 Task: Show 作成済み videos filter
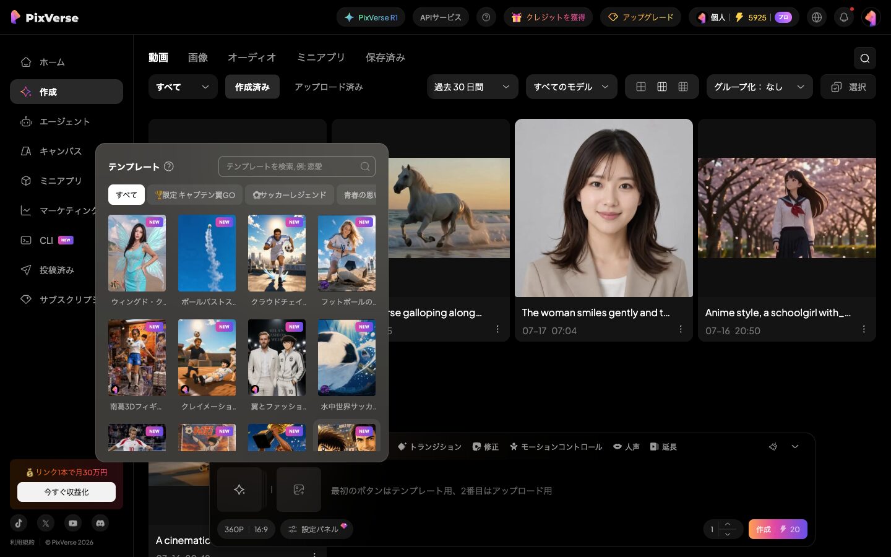pyautogui.click(x=252, y=87)
